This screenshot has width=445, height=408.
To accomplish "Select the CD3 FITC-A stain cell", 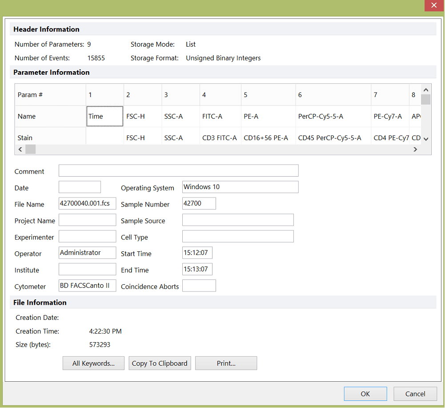I will (220, 138).
